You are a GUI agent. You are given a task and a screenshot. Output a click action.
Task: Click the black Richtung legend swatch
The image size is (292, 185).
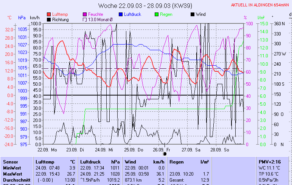pos(49,19)
